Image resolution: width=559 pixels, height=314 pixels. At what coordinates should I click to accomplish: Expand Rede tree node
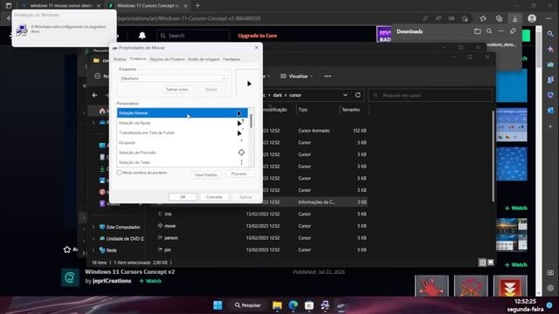click(x=93, y=250)
